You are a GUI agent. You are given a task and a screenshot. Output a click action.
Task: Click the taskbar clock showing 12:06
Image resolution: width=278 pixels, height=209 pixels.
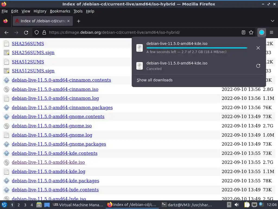coord(271,205)
